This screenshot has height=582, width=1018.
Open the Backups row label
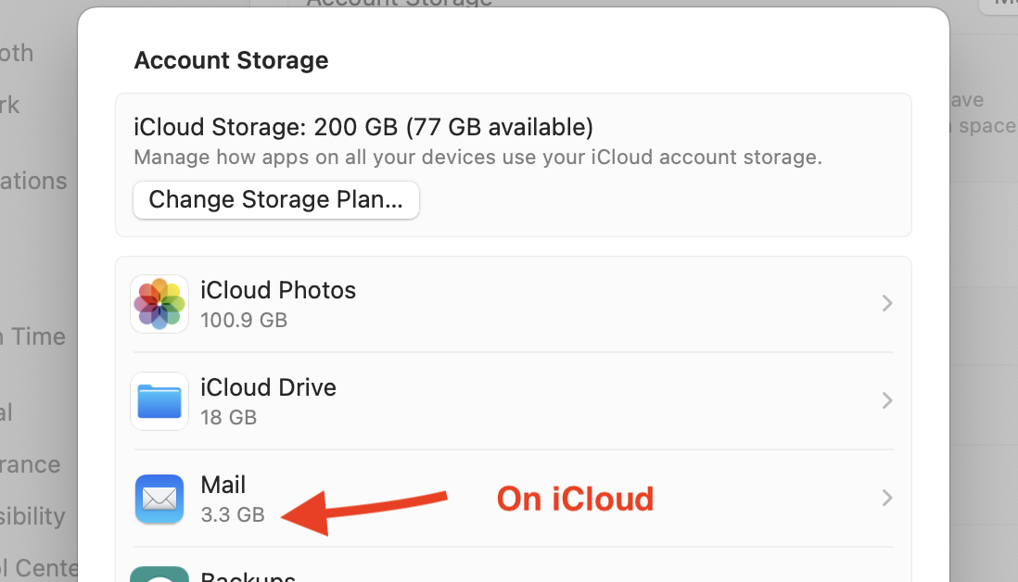click(248, 576)
